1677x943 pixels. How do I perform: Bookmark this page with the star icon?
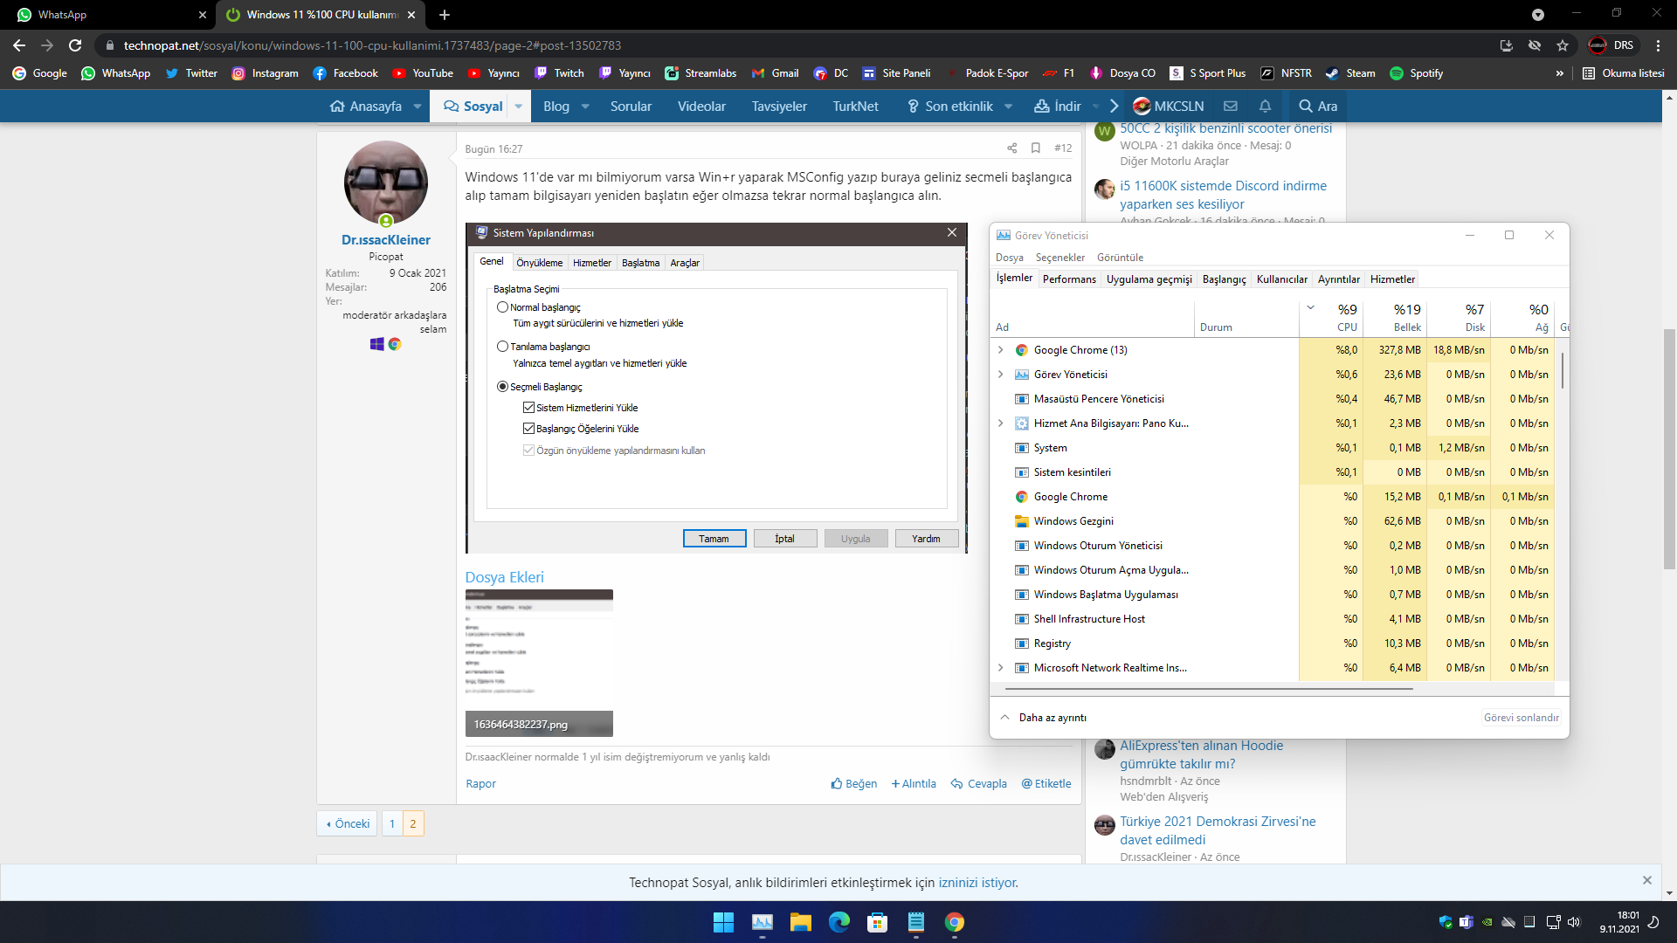(x=1563, y=45)
